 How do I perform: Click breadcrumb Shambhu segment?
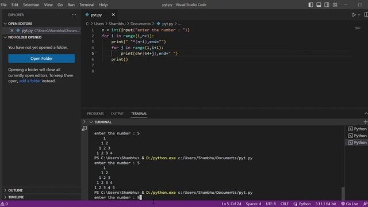tap(117, 24)
